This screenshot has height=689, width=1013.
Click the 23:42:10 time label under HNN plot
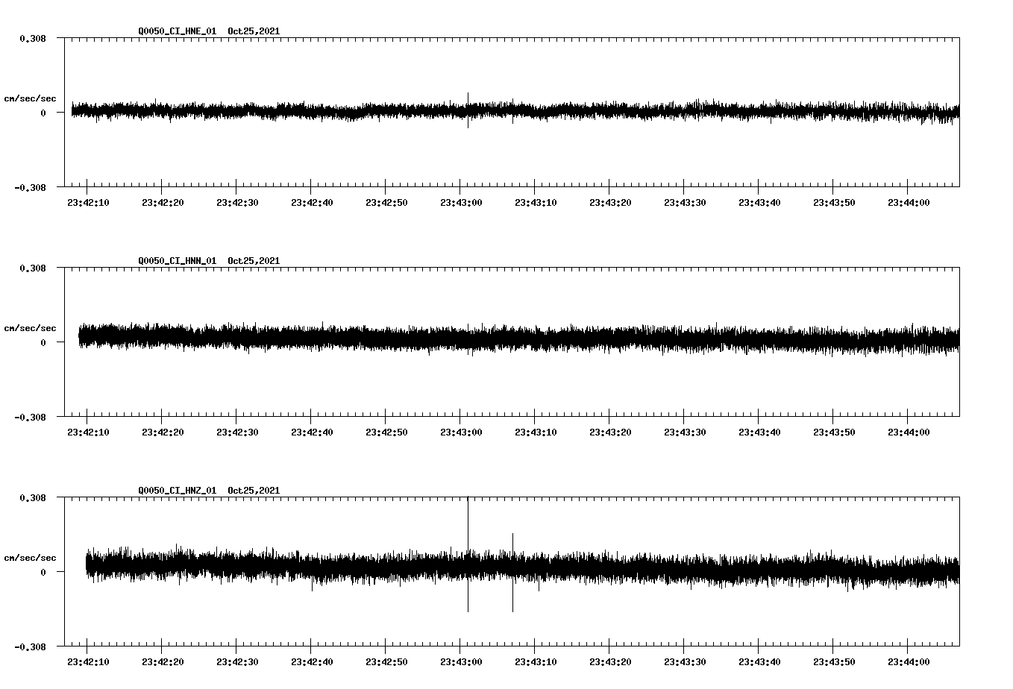[x=87, y=432]
